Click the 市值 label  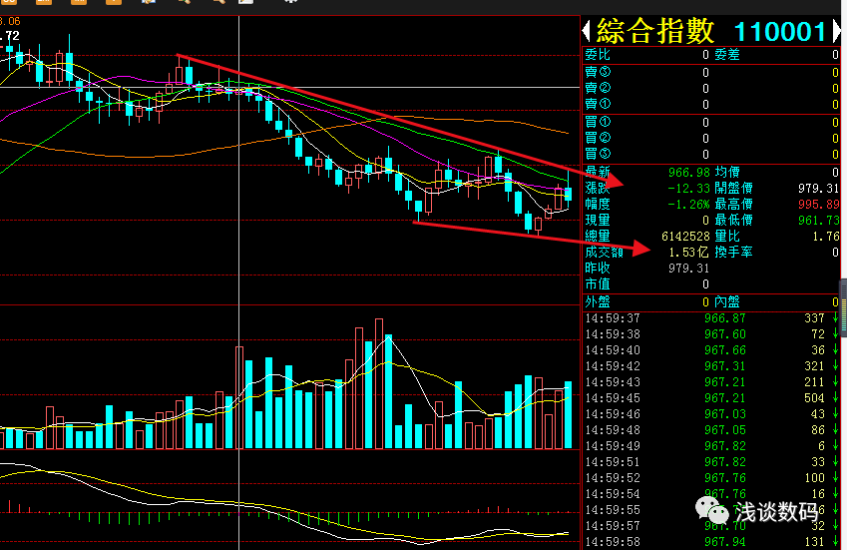point(597,283)
